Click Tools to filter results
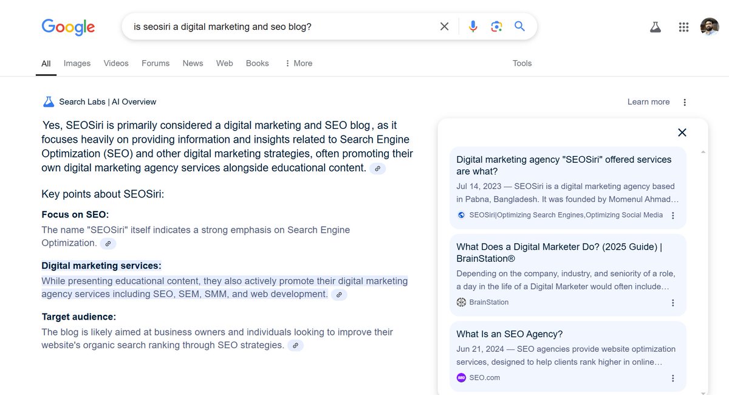 [x=522, y=63]
